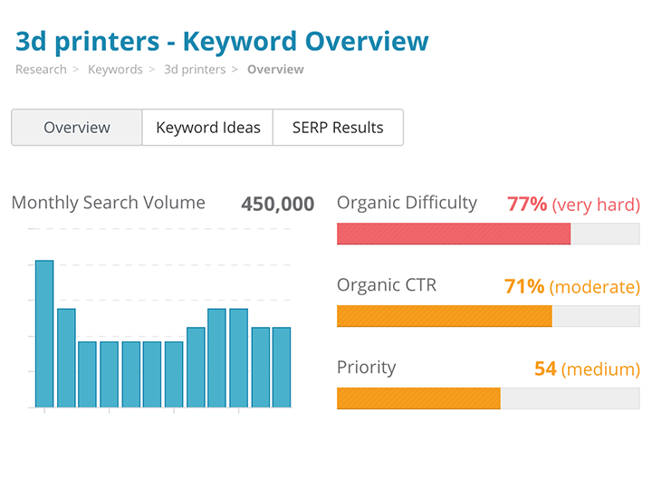
Task: Open the 3d printers breadcrumb link
Action: coord(194,70)
